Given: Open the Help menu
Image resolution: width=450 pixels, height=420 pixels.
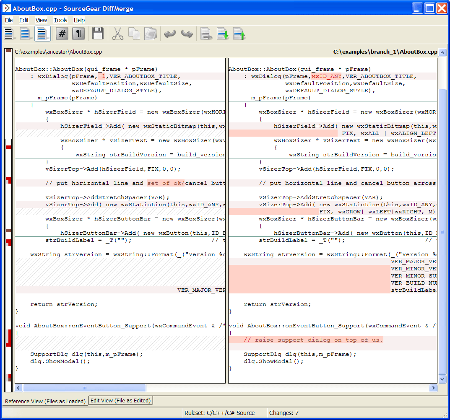Looking at the screenshot, I should point(79,20).
